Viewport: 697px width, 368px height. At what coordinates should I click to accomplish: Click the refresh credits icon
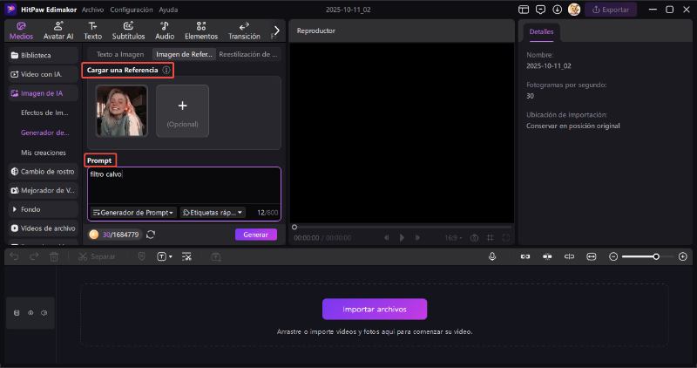coord(151,235)
